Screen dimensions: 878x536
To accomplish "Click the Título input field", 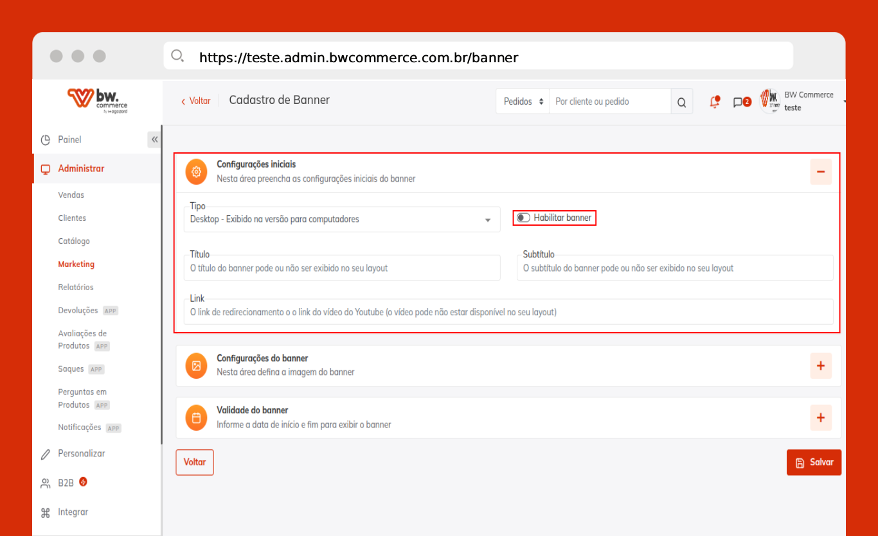I will [341, 268].
